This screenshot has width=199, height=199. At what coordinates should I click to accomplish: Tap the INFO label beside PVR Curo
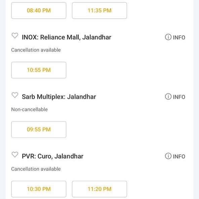(179, 157)
